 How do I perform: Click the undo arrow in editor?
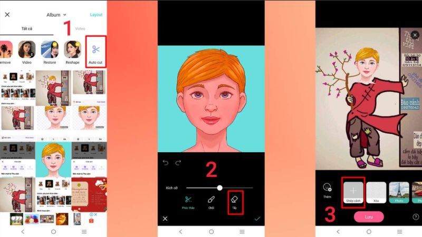pos(166,163)
